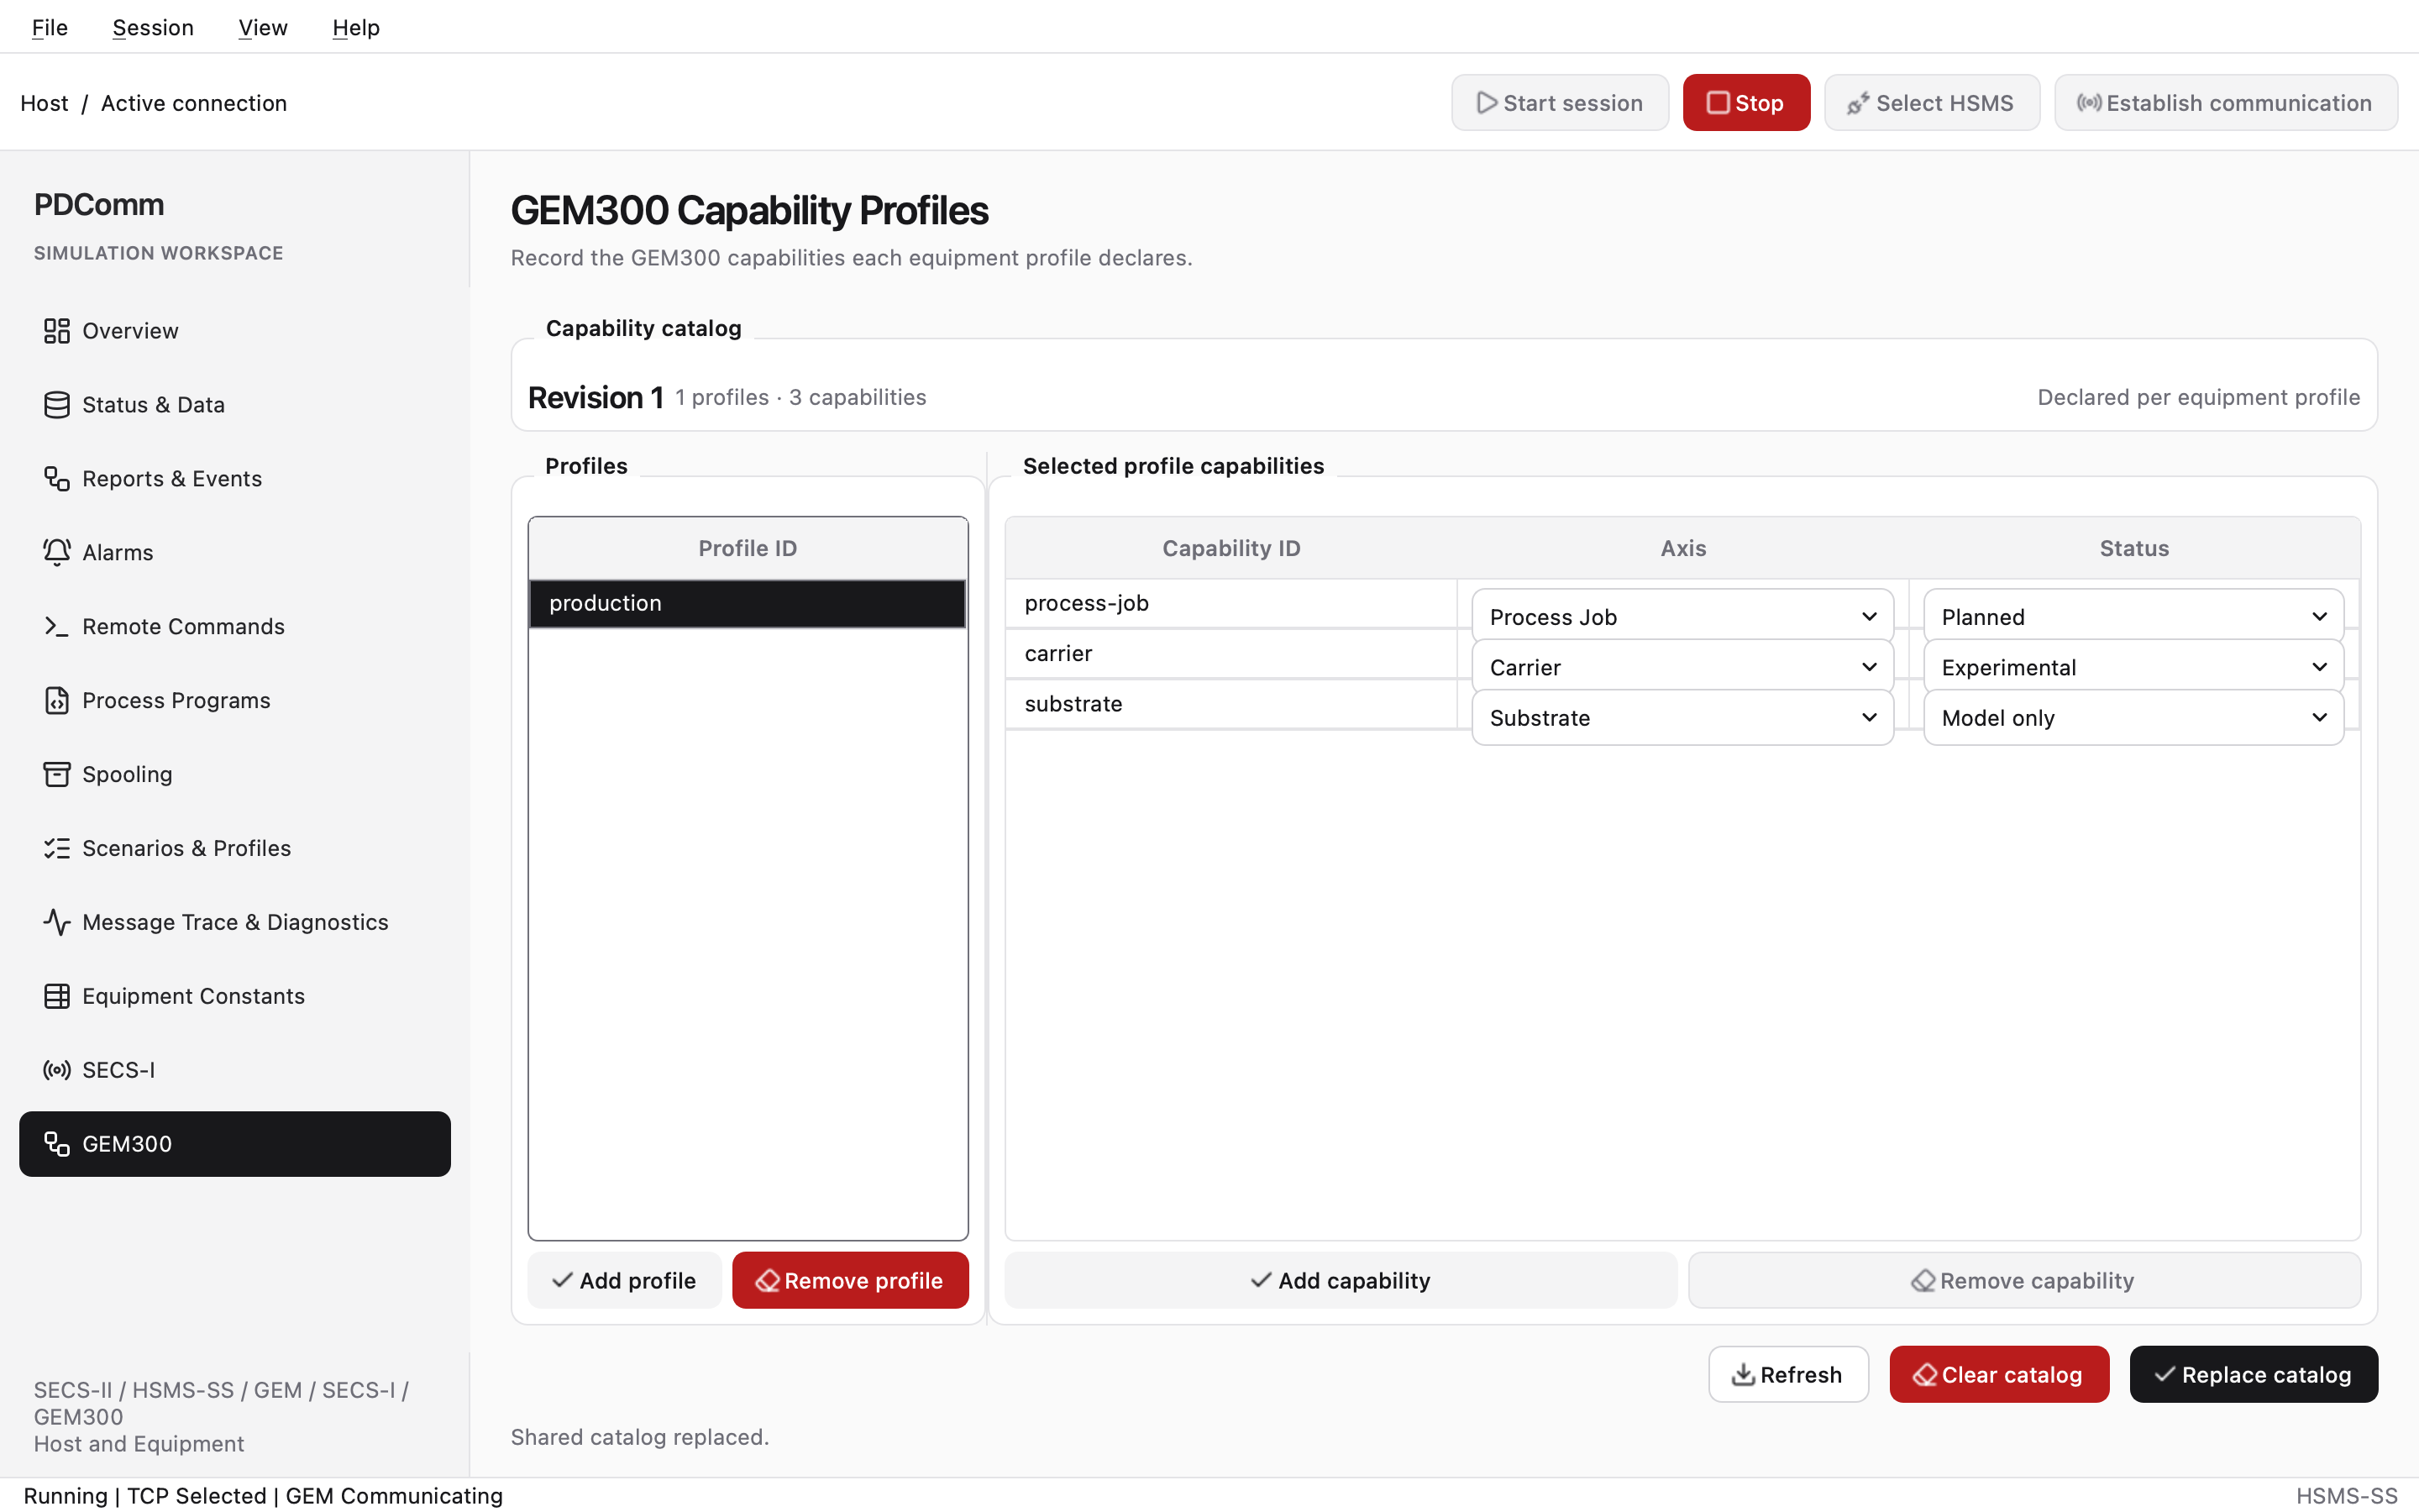The image size is (2419, 1512).
Task: Click the Equipment Constants table icon
Action: 57,997
